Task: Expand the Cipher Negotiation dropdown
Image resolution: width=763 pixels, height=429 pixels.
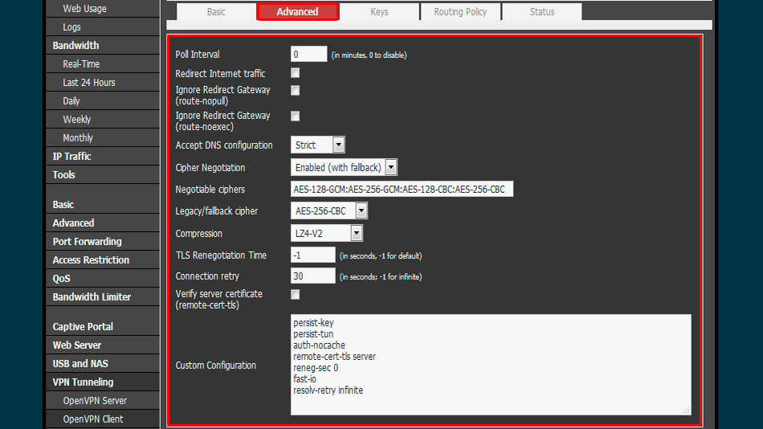Action: [x=344, y=167]
